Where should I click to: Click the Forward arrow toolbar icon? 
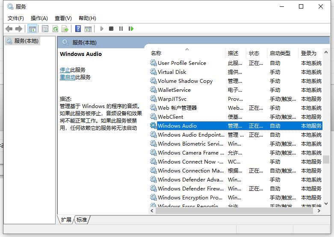tap(19, 29)
